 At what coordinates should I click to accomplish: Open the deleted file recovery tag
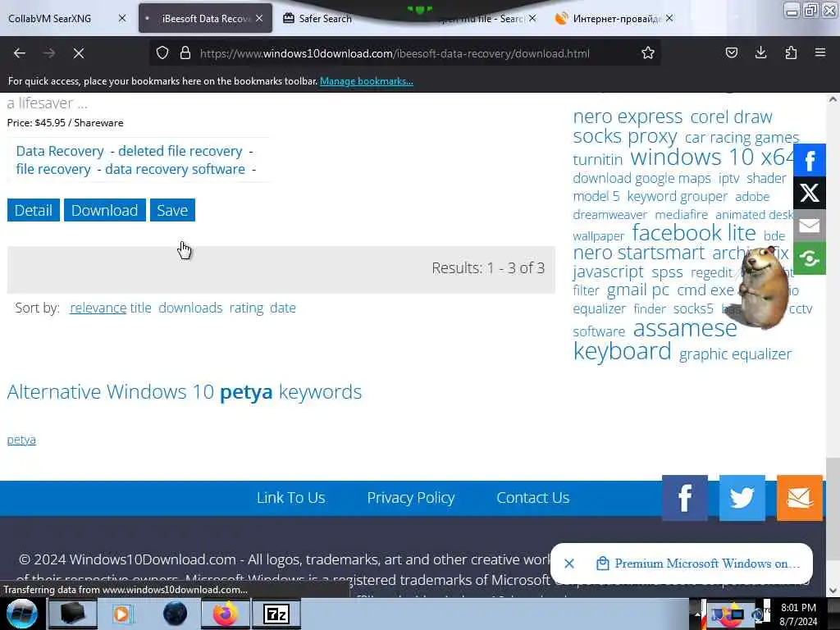coord(180,151)
